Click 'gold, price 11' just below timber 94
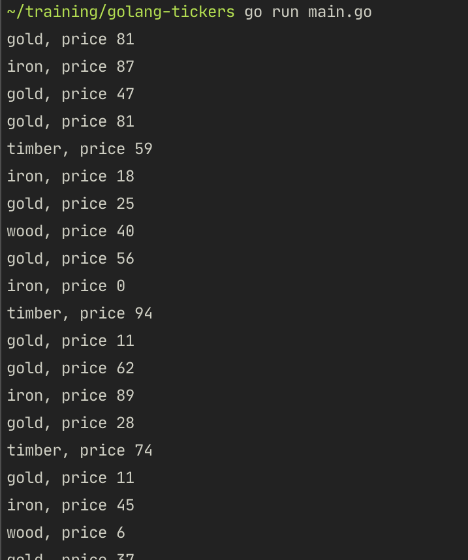 70,341
